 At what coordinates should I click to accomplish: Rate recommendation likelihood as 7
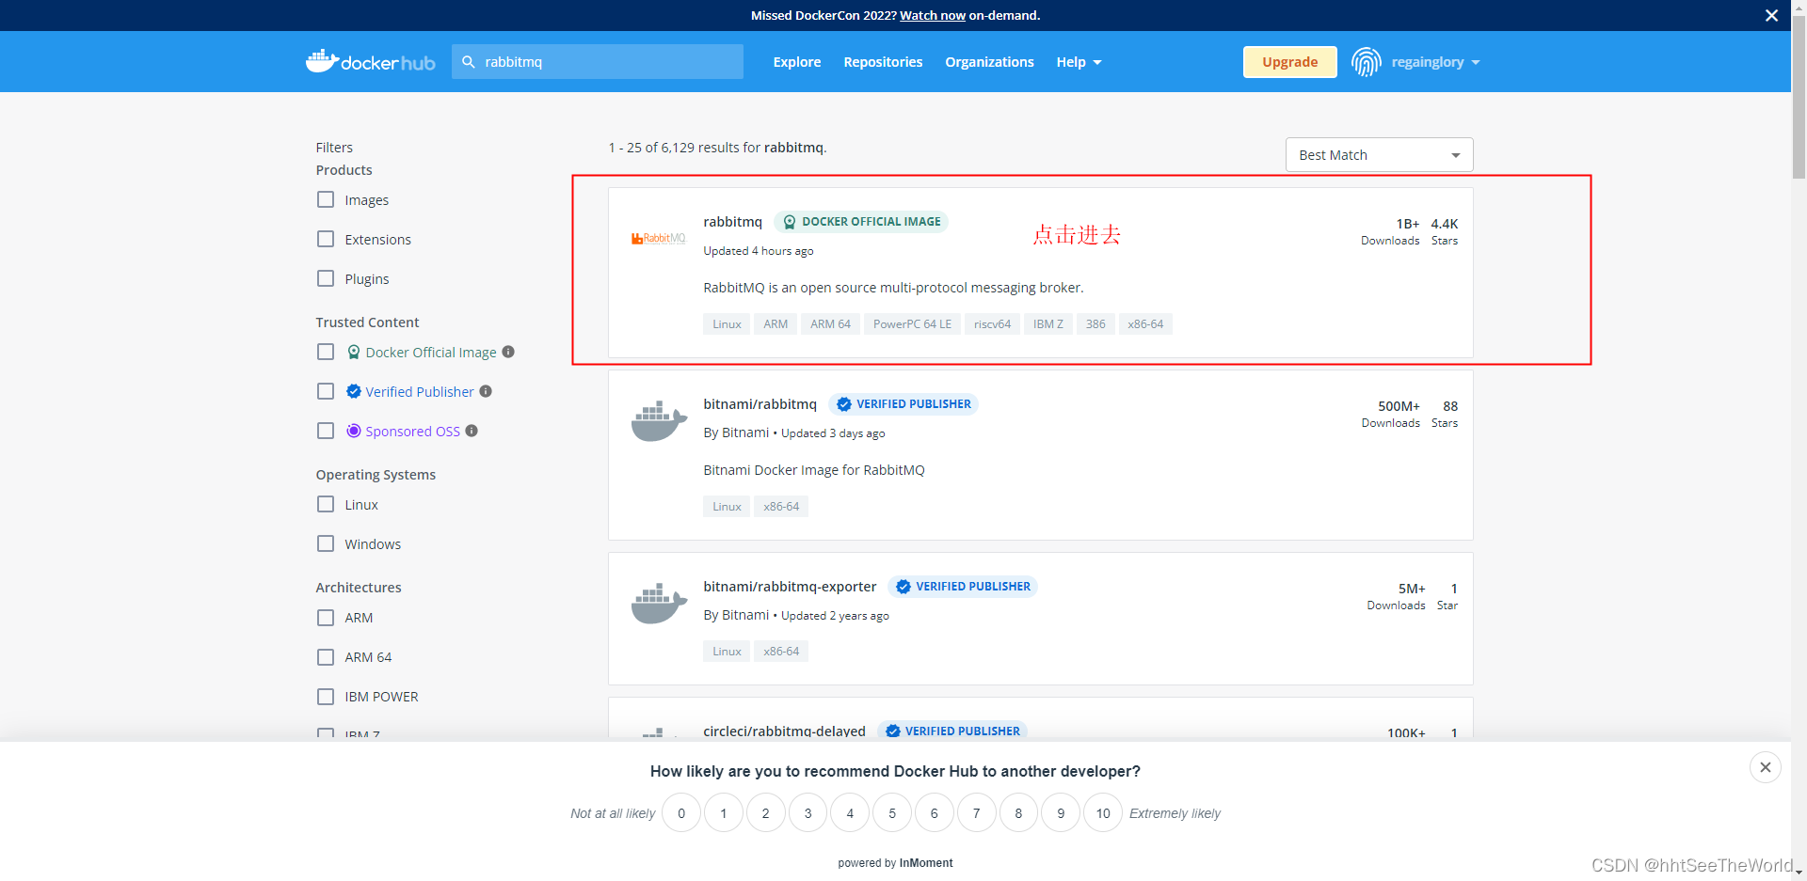(x=976, y=813)
